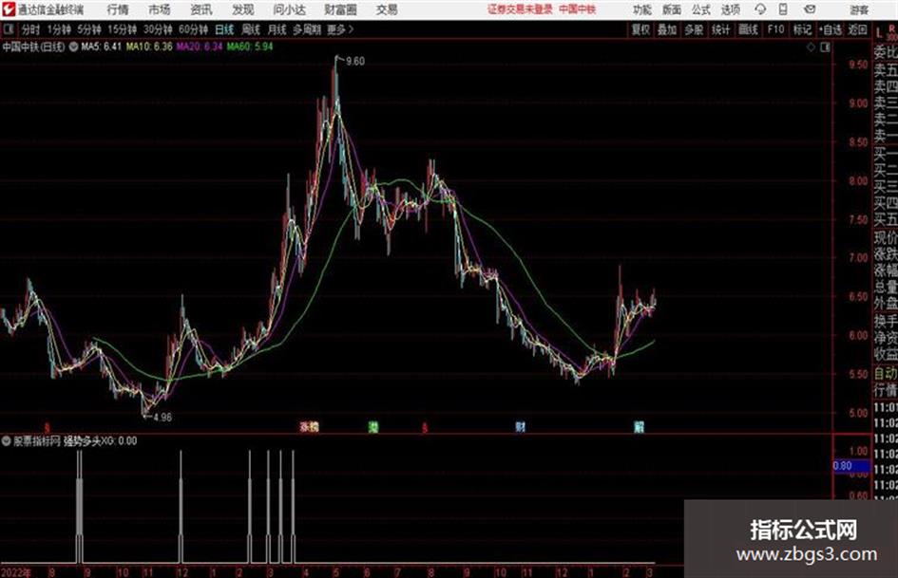Open the 财富圈 menu
The width and height of the screenshot is (898, 578).
(x=340, y=9)
